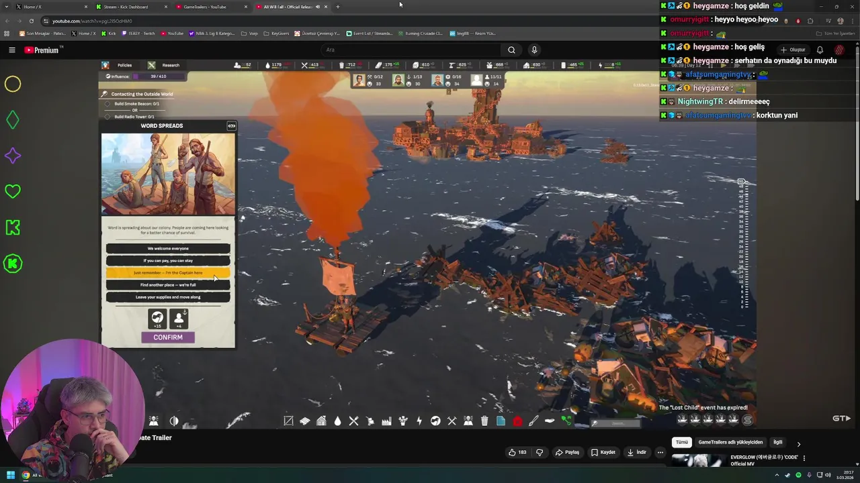The height and width of the screenshot is (483, 860).
Task: Select the red hexagon tool icon
Action: pyautogui.click(x=517, y=421)
